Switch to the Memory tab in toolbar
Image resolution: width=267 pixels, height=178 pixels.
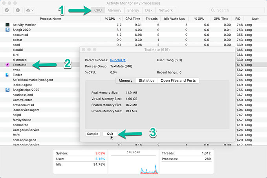click(114, 10)
